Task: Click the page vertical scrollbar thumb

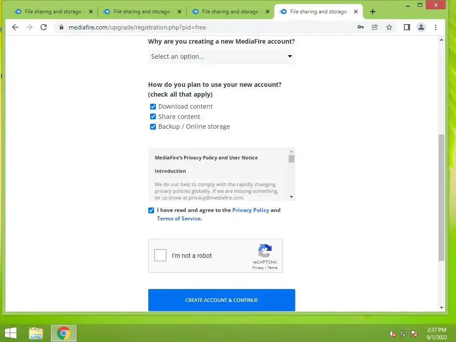Action: coord(441,198)
